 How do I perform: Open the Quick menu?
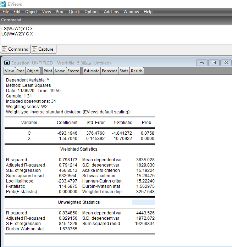[74, 12]
